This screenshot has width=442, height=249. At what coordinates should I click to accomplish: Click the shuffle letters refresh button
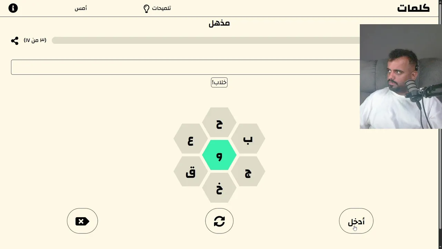click(x=219, y=221)
